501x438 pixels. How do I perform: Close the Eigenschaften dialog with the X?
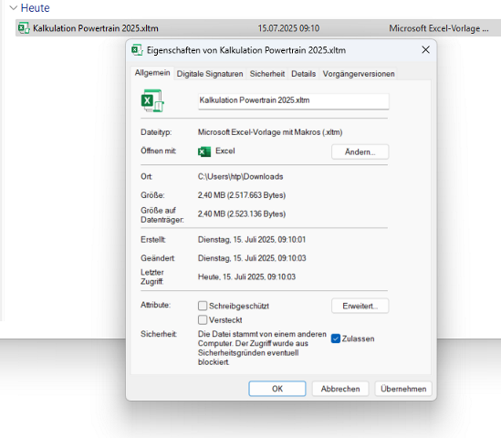425,50
